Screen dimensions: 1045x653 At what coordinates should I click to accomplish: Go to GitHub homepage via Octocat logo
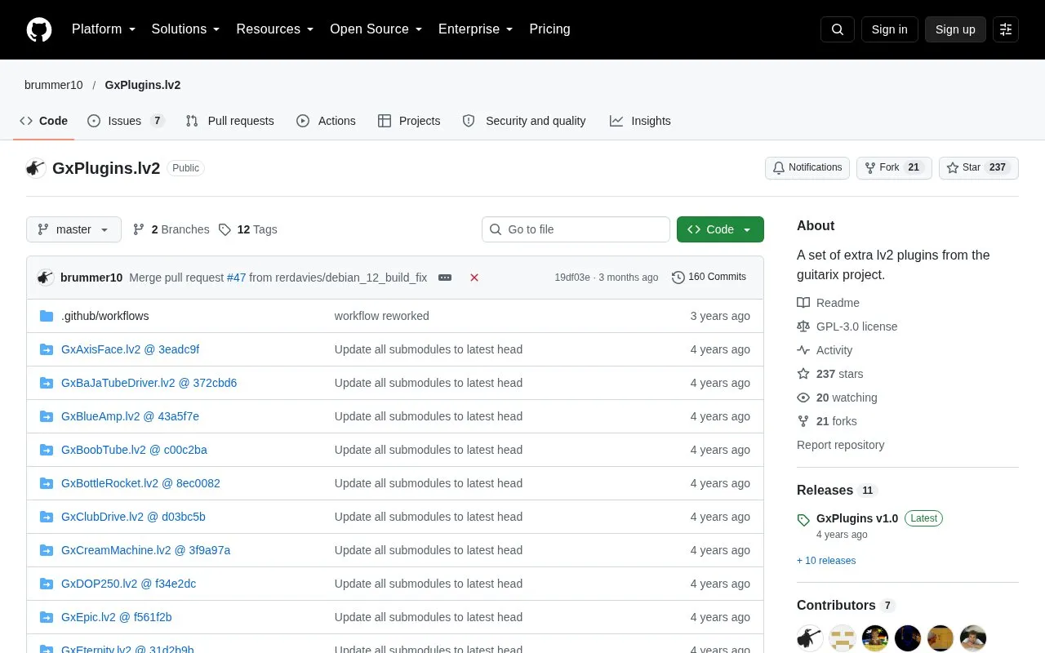(x=39, y=29)
